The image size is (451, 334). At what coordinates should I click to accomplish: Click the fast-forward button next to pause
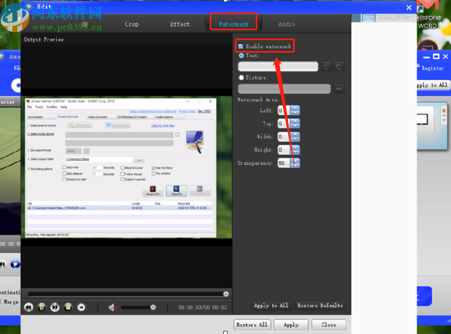(55, 307)
